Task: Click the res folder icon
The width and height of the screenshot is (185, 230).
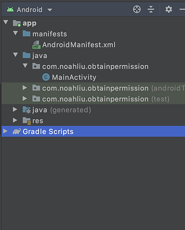Action: point(27,121)
